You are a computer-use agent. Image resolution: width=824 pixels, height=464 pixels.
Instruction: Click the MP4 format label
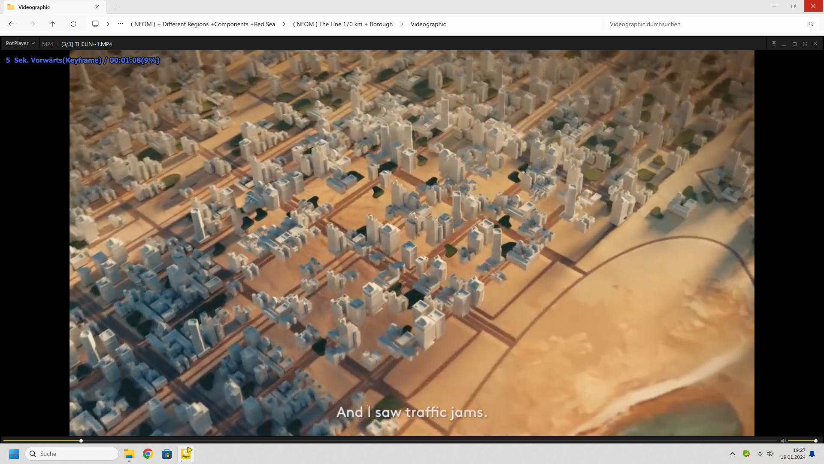click(x=48, y=44)
